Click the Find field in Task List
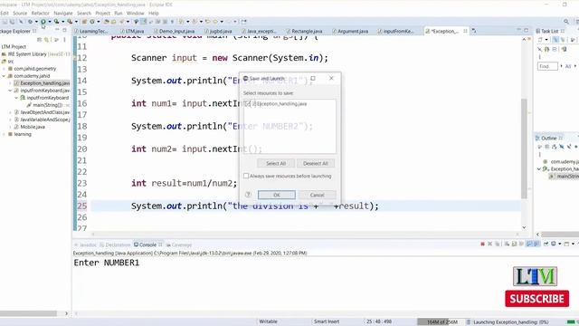Screen dimensions: 579x326 (x=547, y=66)
